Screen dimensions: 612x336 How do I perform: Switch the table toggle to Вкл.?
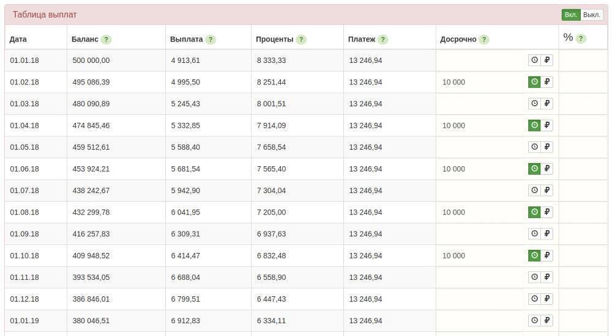570,15
